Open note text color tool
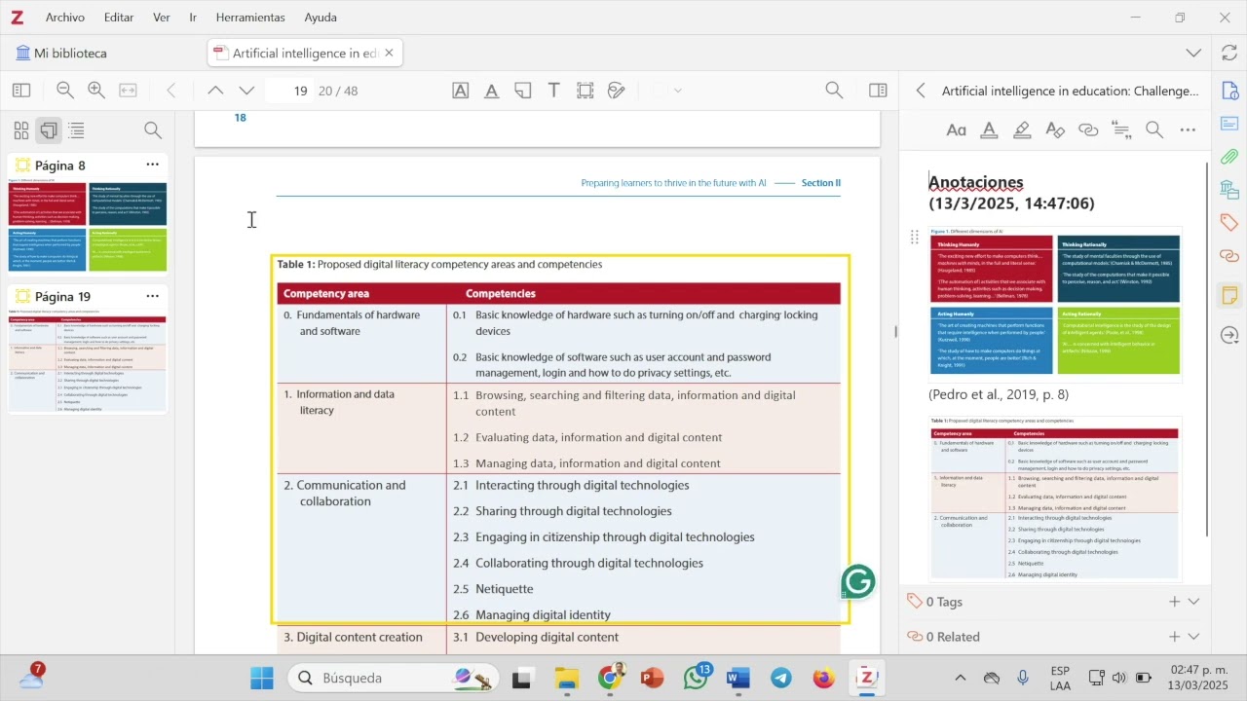 [x=989, y=129]
